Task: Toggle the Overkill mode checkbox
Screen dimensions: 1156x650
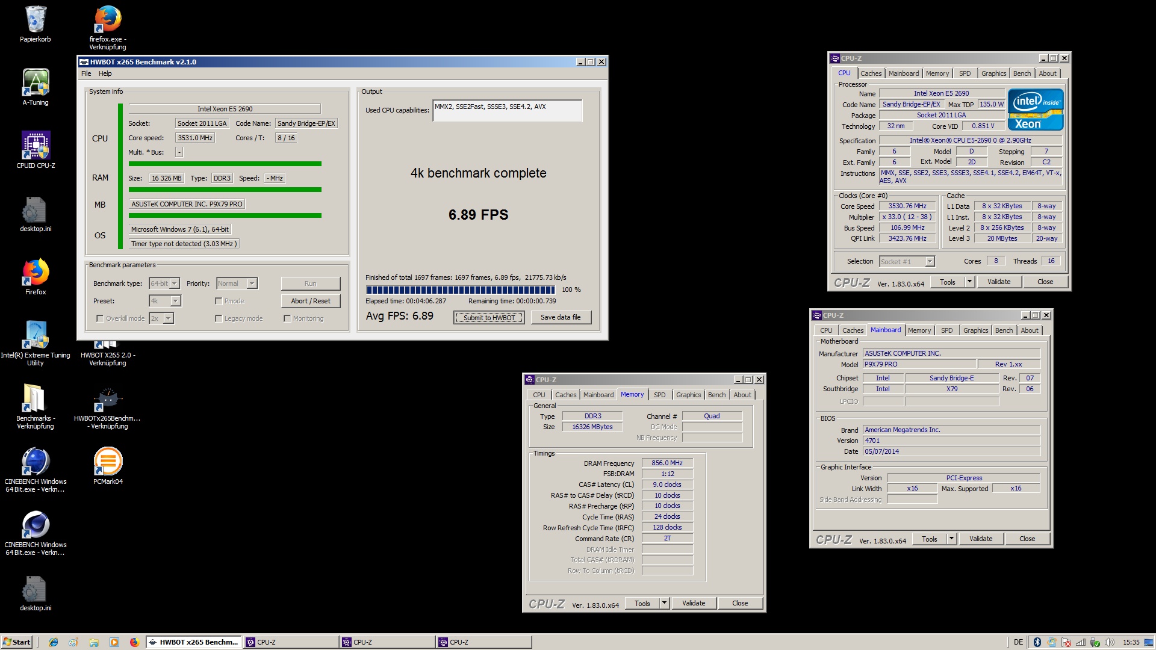Action: (100, 318)
